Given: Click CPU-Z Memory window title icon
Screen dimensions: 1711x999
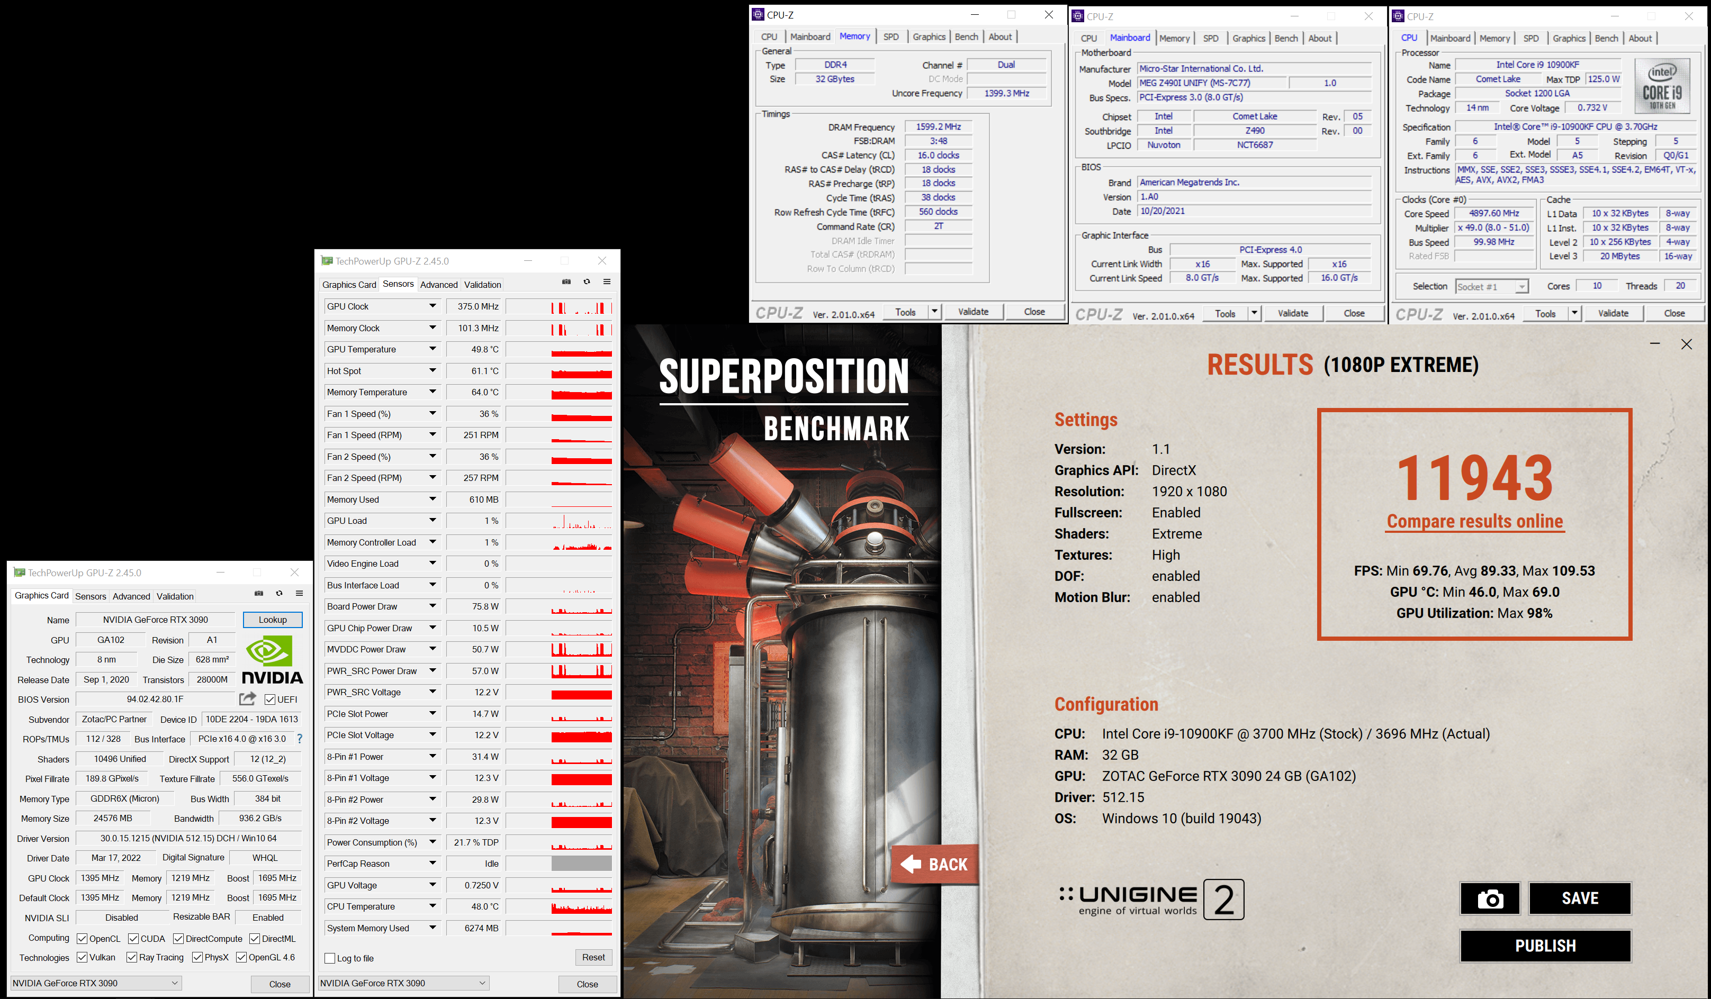Looking at the screenshot, I should (759, 14).
